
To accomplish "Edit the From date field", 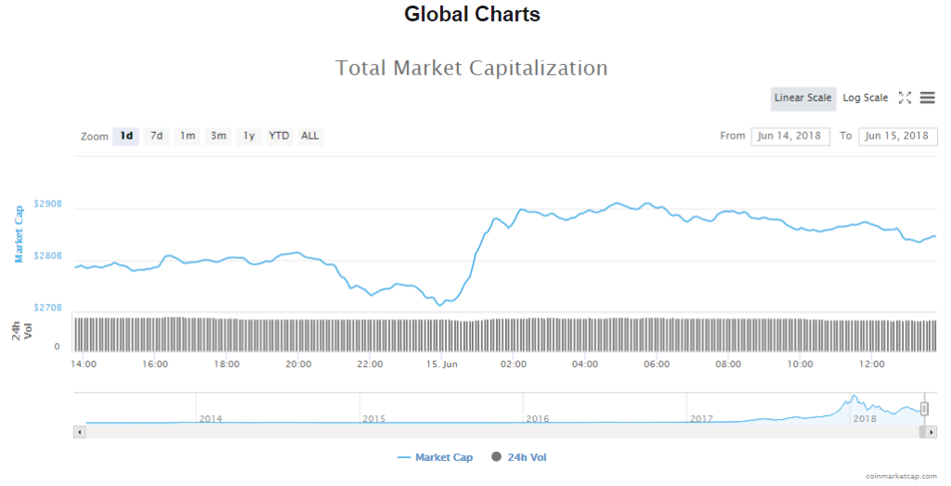I will click(789, 136).
